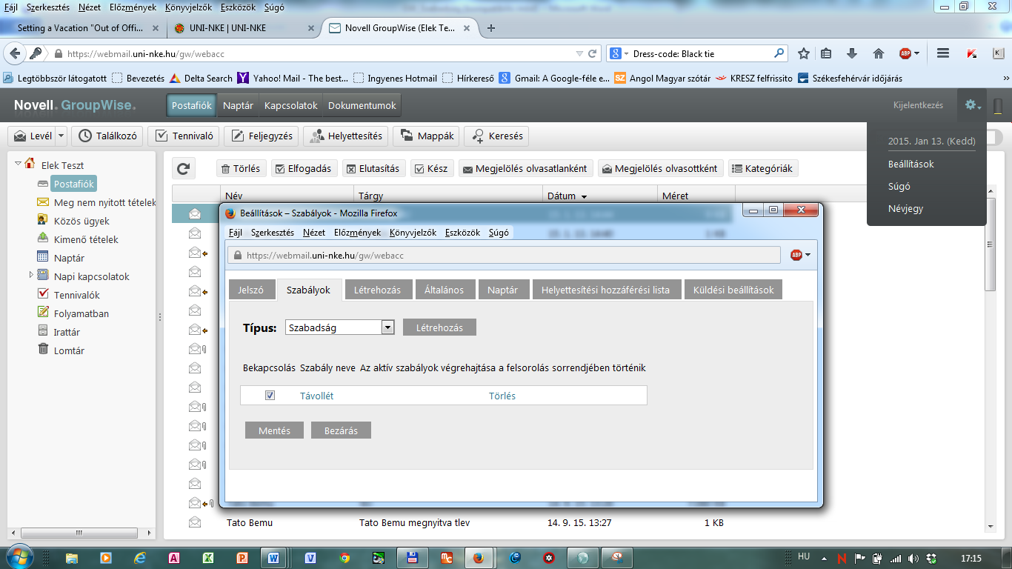
Task: Open Kapcsolatok in the GroupWise header
Action: [291, 105]
